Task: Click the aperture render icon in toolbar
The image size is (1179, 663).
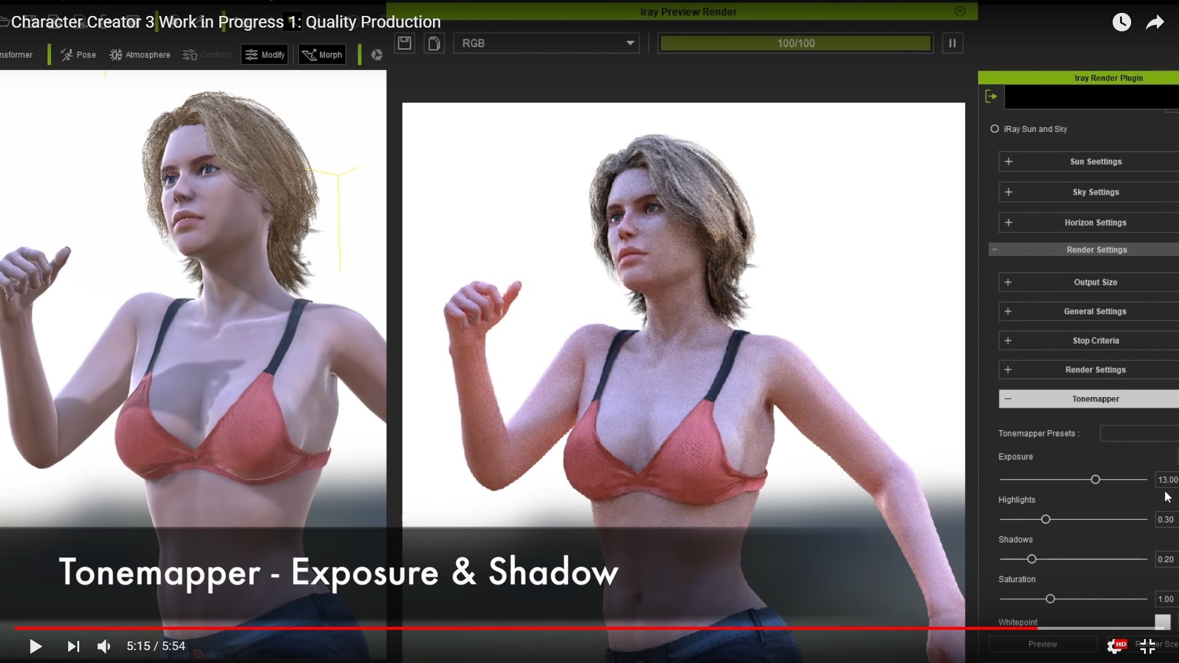Action: click(377, 55)
